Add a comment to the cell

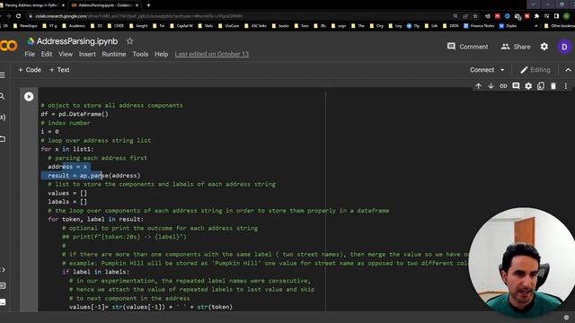click(516, 86)
